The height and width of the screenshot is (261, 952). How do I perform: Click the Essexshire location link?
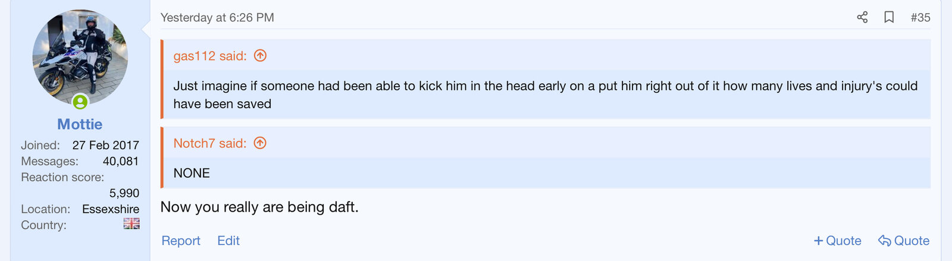tap(111, 209)
